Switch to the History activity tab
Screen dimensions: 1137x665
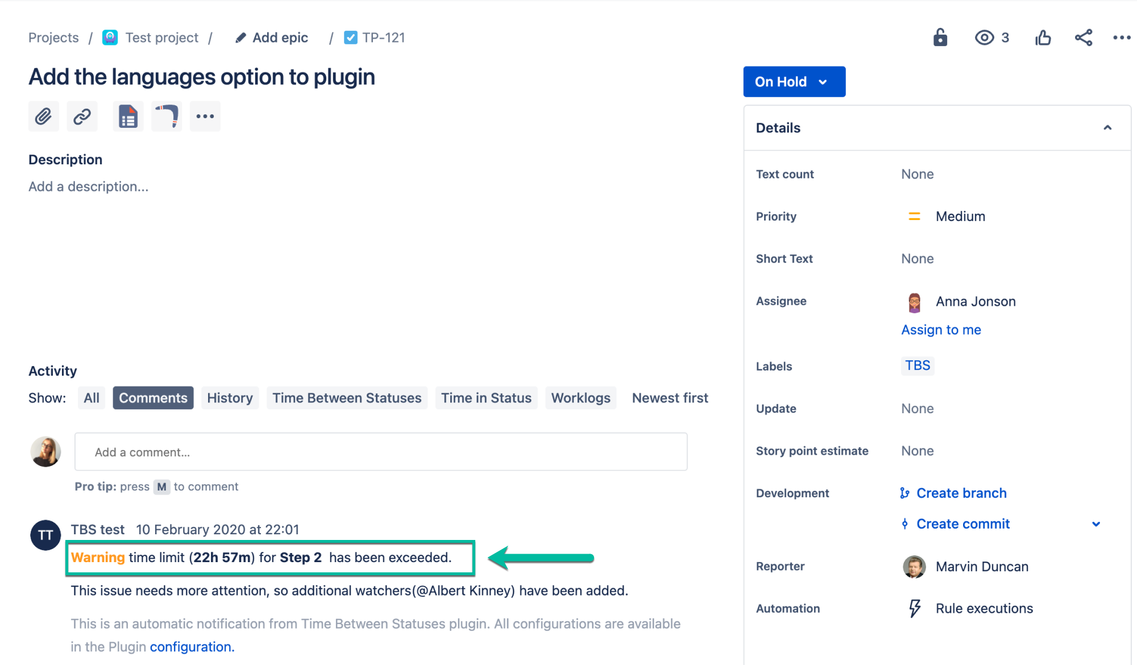[x=230, y=398]
